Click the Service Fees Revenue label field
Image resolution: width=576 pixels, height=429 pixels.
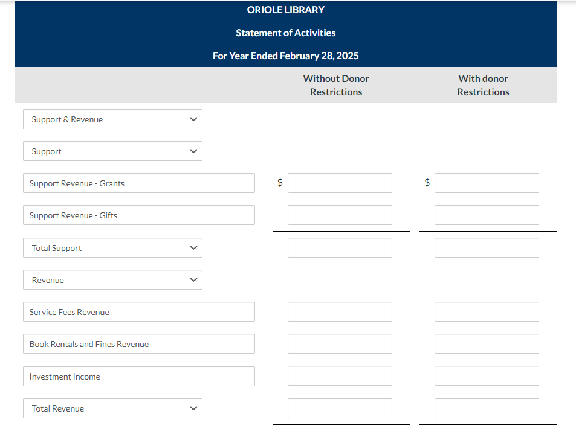[139, 312]
